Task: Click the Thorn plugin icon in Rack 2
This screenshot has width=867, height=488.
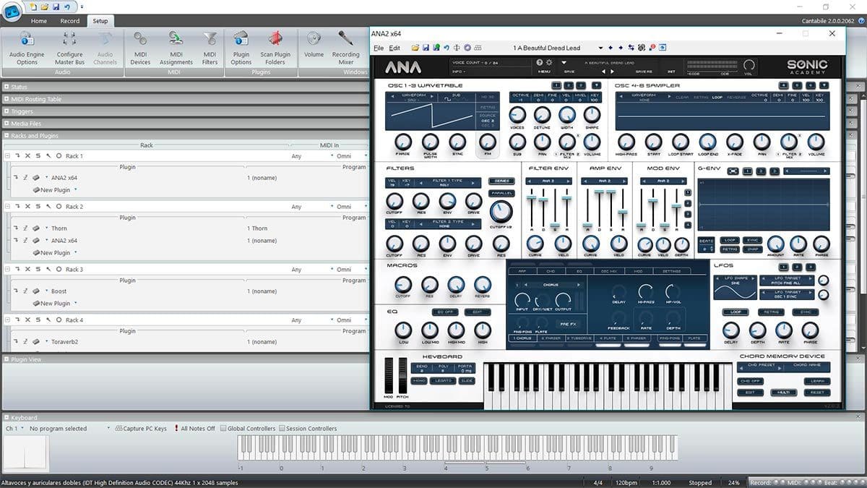Action: [36, 228]
